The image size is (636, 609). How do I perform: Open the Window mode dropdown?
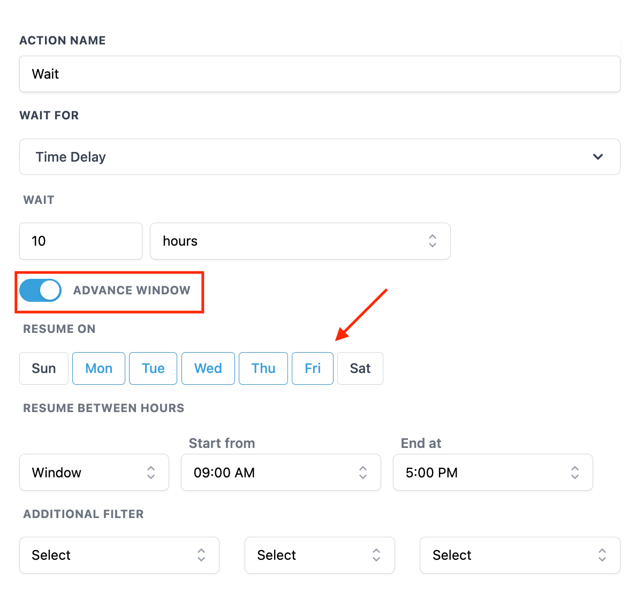[x=94, y=473]
